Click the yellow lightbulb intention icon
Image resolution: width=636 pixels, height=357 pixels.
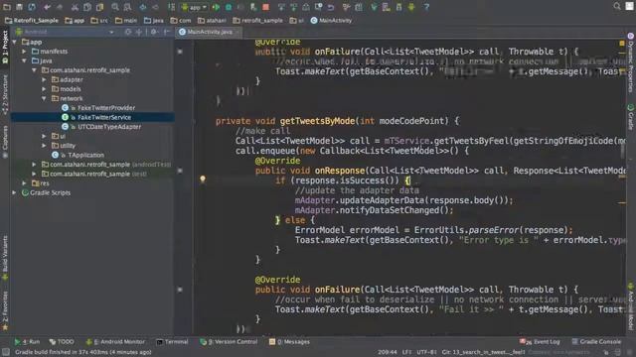pyautogui.click(x=203, y=178)
